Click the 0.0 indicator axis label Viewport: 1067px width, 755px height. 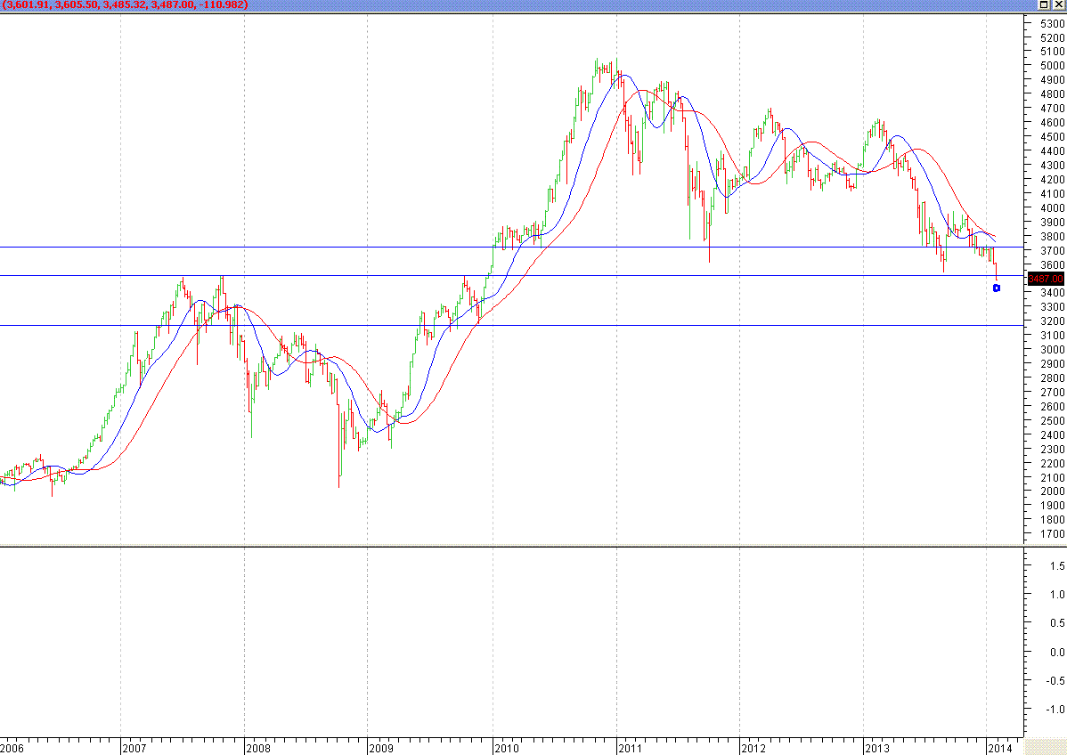click(1057, 652)
